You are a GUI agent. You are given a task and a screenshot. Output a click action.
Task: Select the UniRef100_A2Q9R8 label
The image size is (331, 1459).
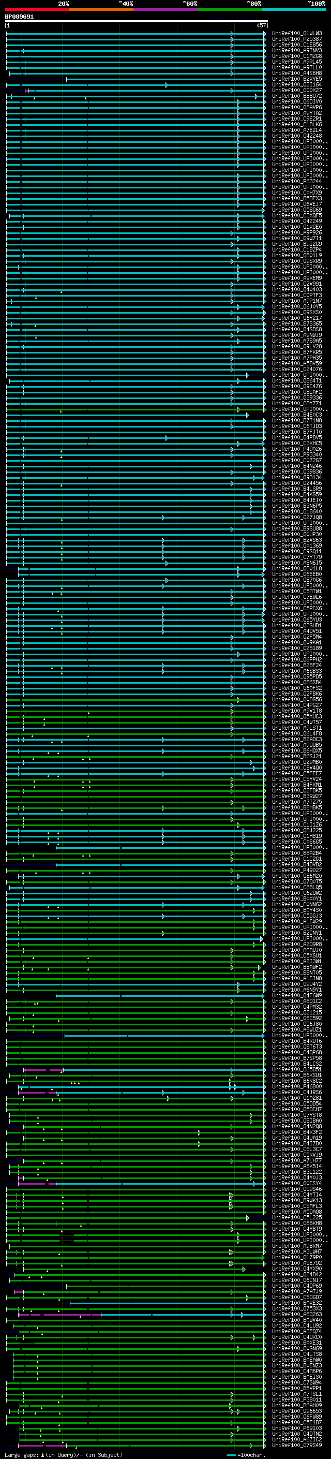coord(297,944)
